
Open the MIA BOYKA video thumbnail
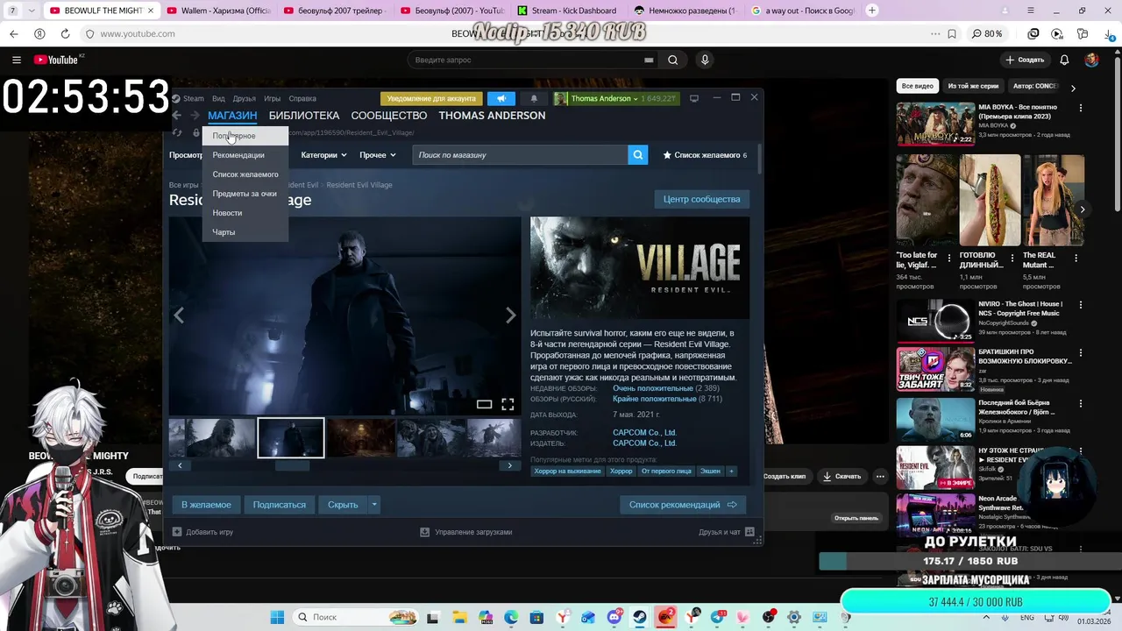point(935,124)
